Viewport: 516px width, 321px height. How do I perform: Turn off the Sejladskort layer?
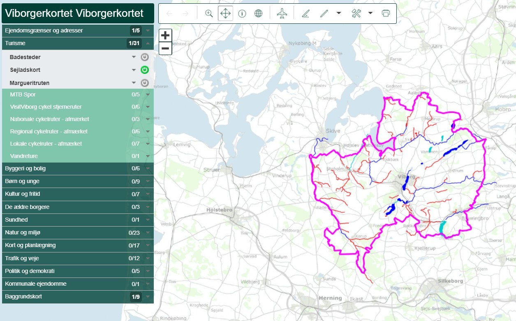tap(144, 70)
